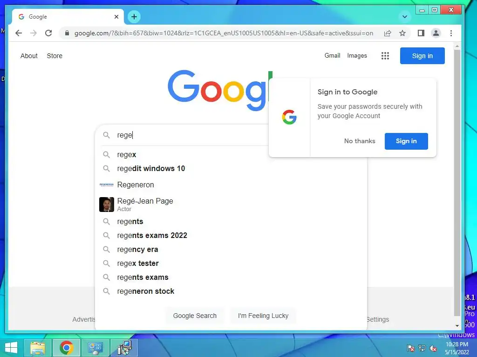The image size is (477, 357).
Task: Open the About link
Action: tap(29, 56)
